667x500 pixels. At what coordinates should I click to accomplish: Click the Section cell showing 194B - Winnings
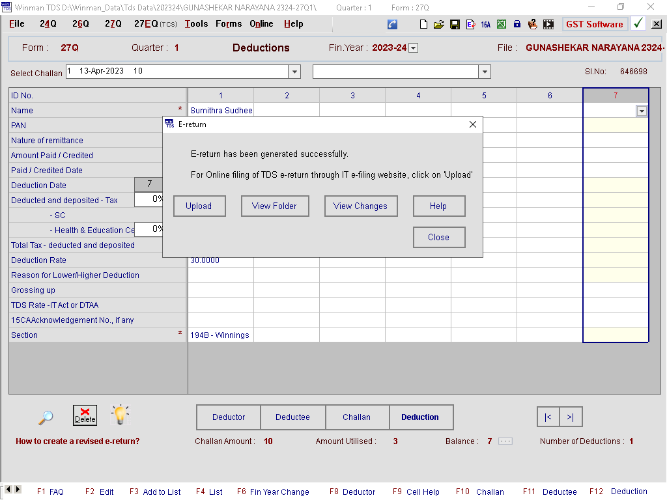click(x=220, y=335)
